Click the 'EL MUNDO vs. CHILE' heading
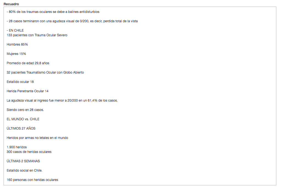 point(23,119)
